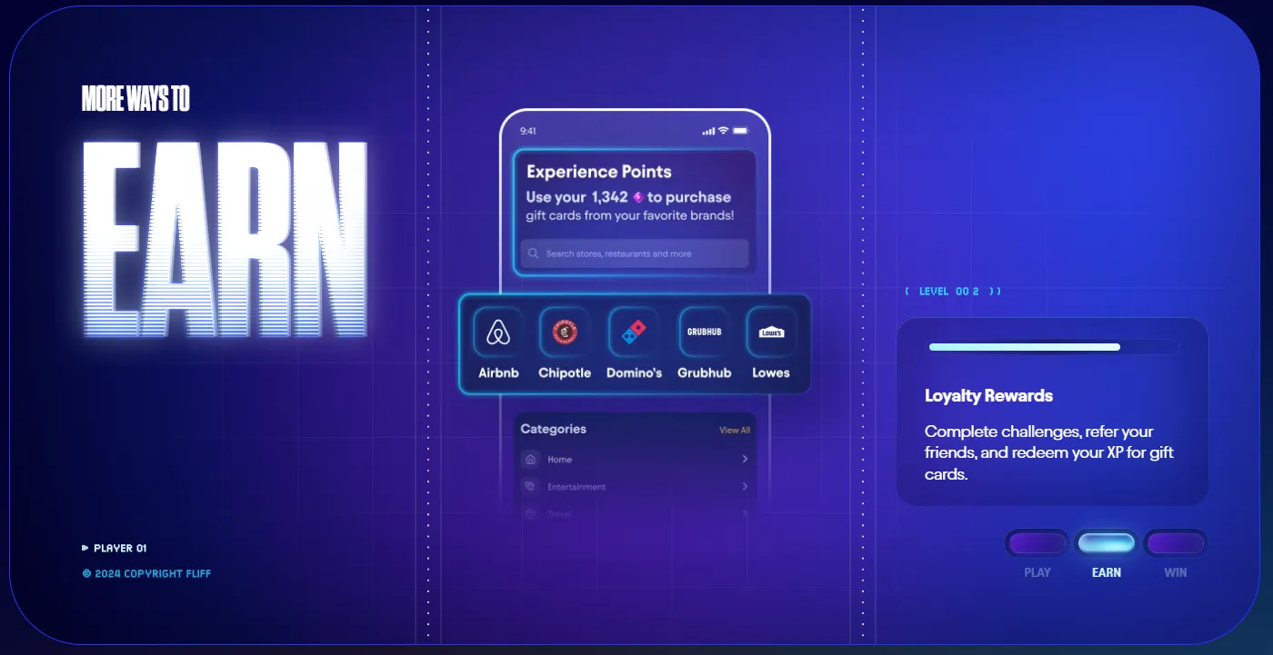Click the Home category row text
The height and width of the screenshot is (655, 1273).
(x=559, y=460)
